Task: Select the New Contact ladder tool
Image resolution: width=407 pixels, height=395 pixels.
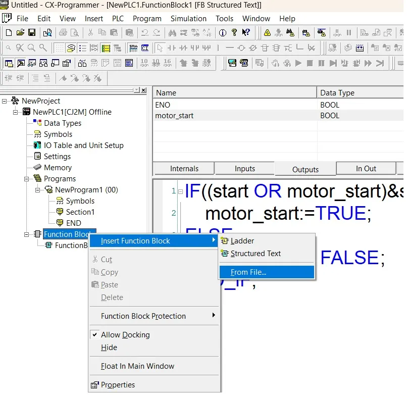Action: tap(171, 47)
